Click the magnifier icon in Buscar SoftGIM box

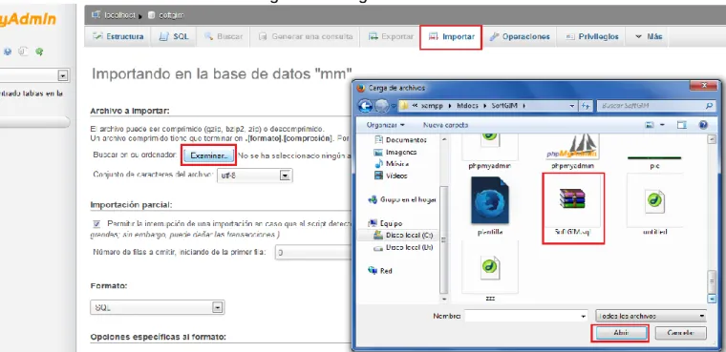point(709,106)
